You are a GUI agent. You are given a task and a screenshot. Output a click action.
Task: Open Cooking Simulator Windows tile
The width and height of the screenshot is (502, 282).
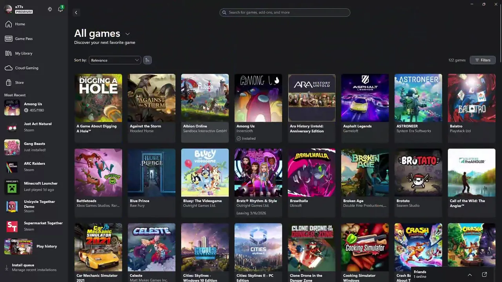click(365, 253)
